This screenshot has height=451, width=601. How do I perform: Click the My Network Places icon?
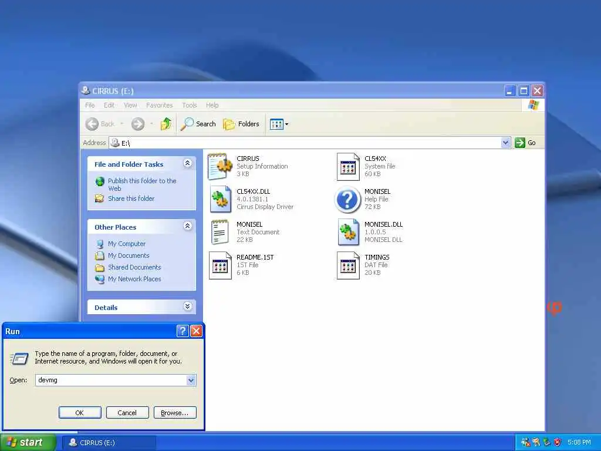(x=100, y=279)
